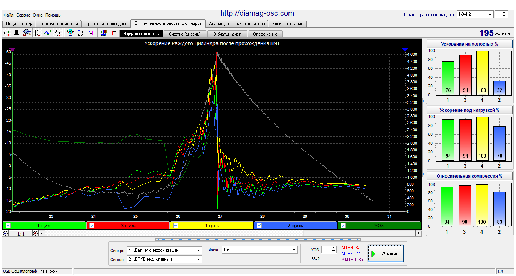Click the zero level up/down arrows icon
The image size is (516, 276).
point(7,33)
